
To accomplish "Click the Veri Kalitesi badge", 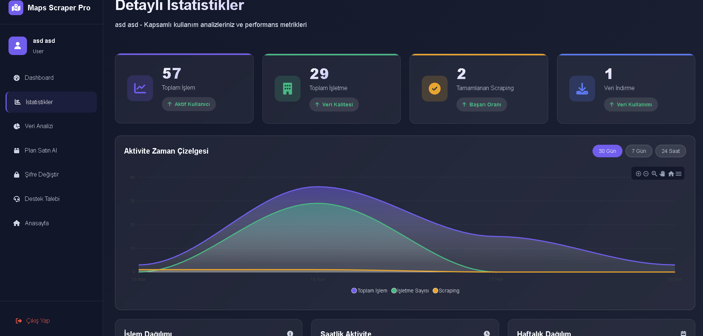I will click(334, 104).
